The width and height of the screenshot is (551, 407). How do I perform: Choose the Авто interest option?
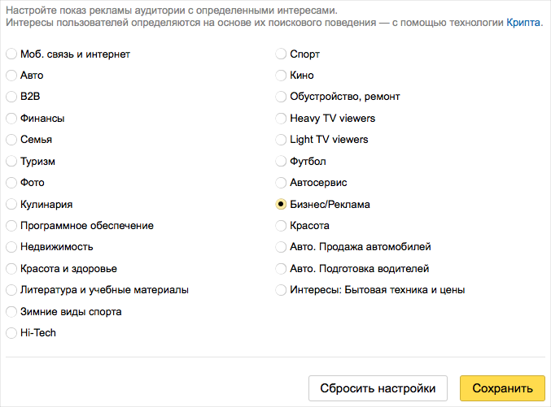pos(11,75)
